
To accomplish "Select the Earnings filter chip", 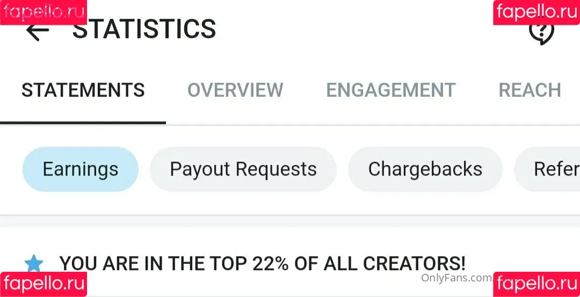I will tap(81, 169).
